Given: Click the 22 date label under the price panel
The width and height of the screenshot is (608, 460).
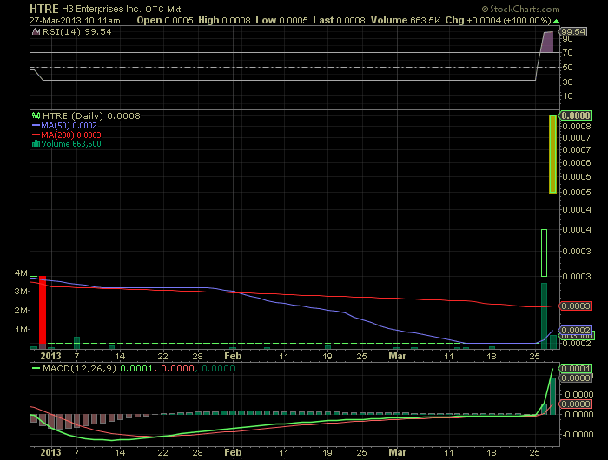Looking at the screenshot, I should click(x=163, y=356).
